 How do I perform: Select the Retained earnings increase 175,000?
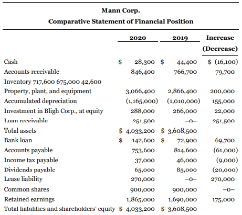[224, 200]
